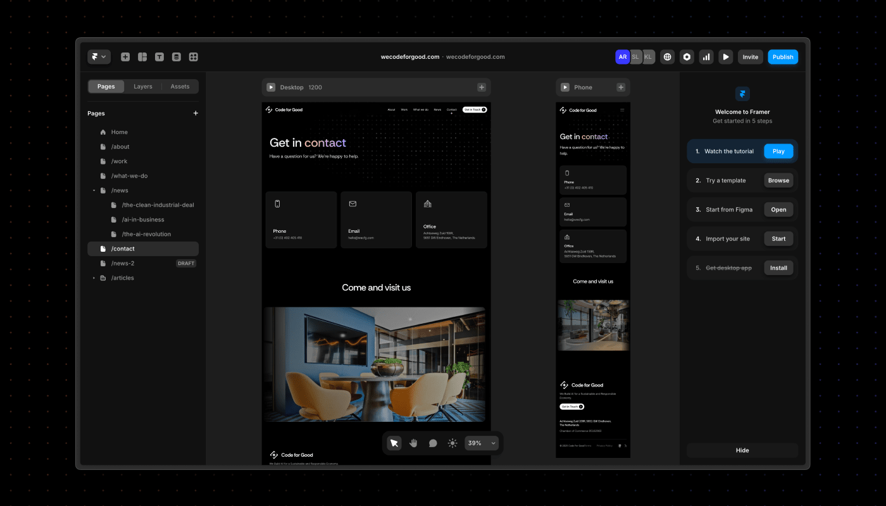Screen dimensions: 886x506
Task: Select the /the-ai-revolution page
Action: (143, 234)
